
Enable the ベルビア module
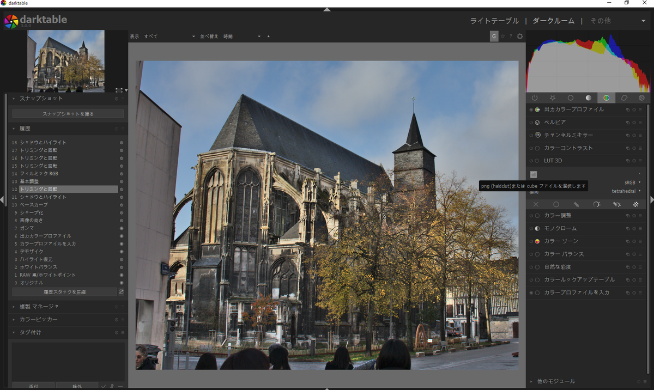click(530, 122)
